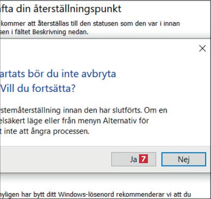Image resolution: width=211 pixels, height=199 pixels.
Task: Click the 'bör du inte avbryta' heading line
Action: coord(72,74)
